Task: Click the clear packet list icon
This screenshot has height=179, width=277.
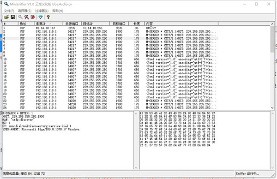Action: point(33,17)
